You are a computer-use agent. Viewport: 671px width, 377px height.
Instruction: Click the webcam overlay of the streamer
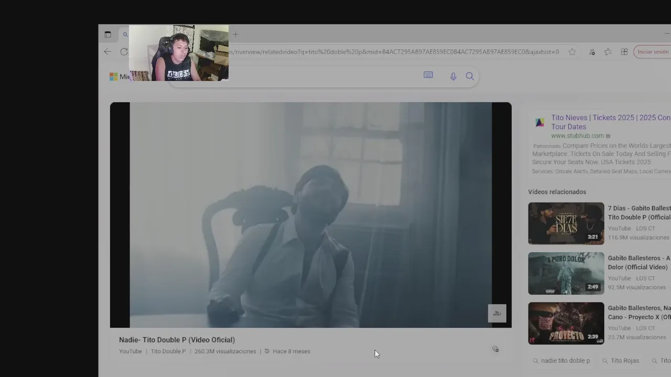point(179,53)
